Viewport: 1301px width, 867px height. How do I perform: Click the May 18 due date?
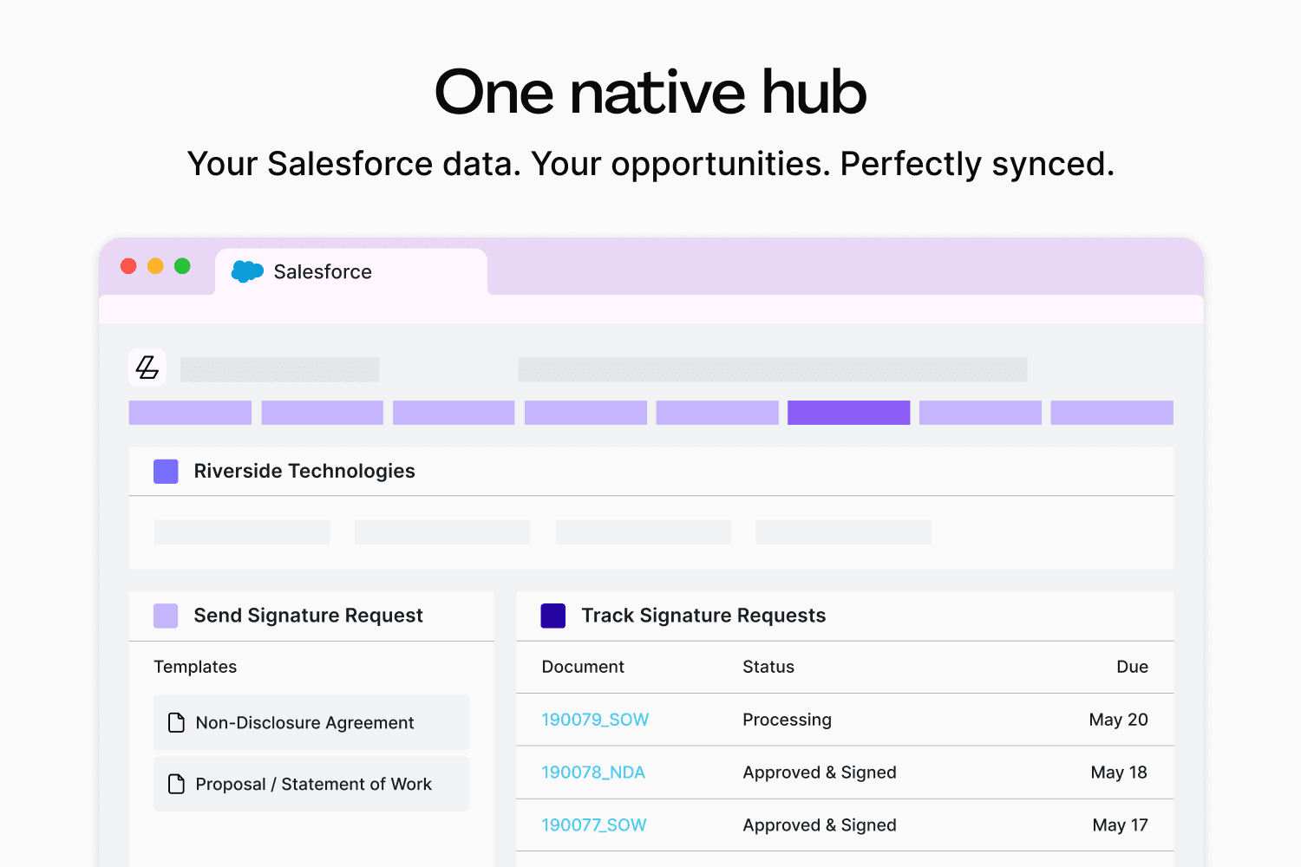tap(1119, 772)
